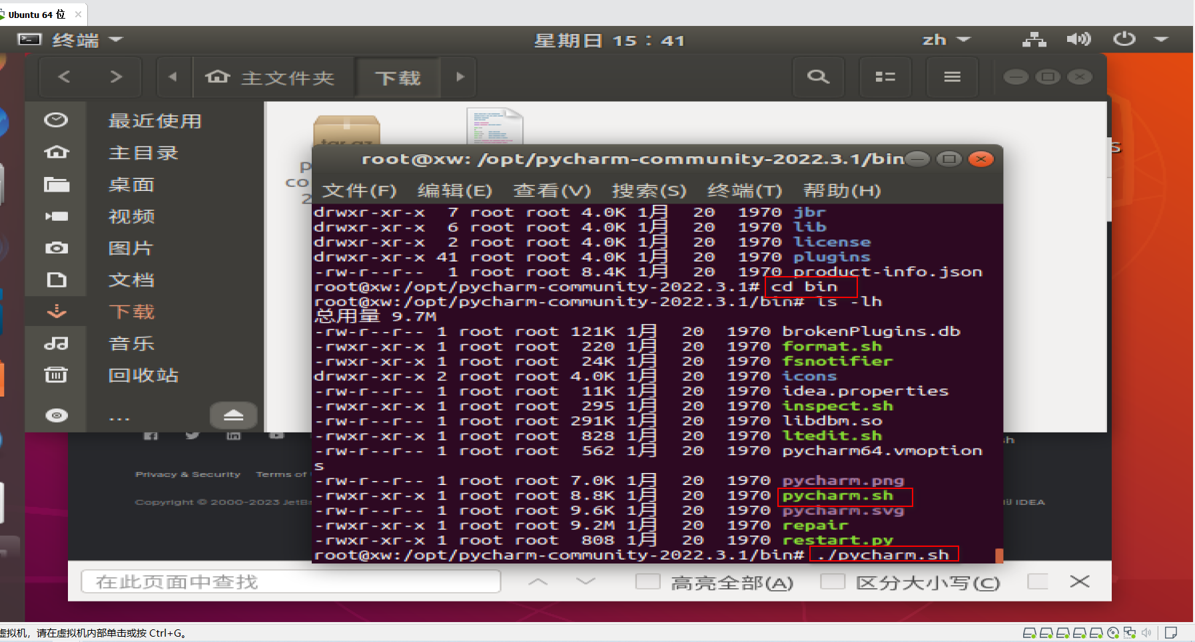The height and width of the screenshot is (642, 1195).
Task: Open the power icon in top bar
Action: click(x=1124, y=40)
